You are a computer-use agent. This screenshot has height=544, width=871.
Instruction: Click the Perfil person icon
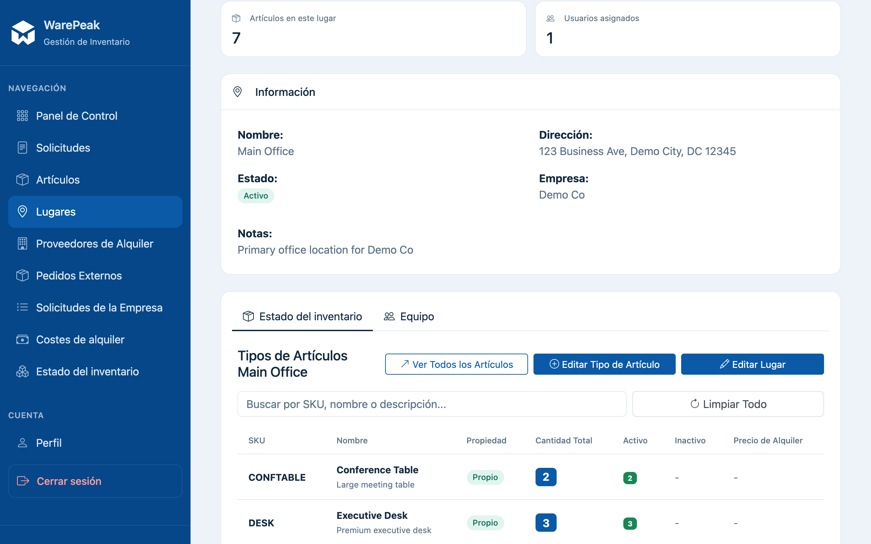pyautogui.click(x=22, y=443)
